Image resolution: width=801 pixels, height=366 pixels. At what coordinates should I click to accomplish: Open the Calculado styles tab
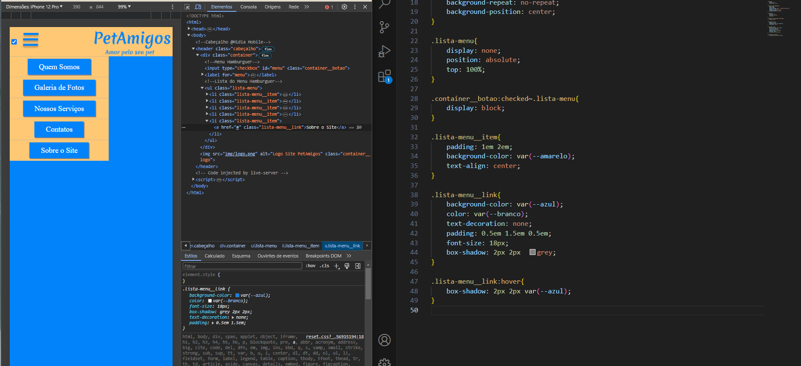click(x=214, y=256)
